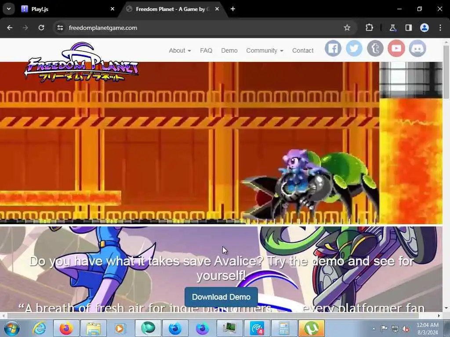Expand the About dropdown menu

point(180,50)
